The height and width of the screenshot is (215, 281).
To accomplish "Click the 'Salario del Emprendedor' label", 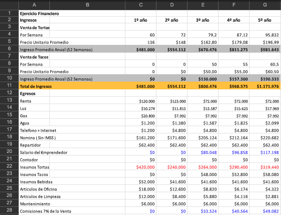I will point(44,152).
